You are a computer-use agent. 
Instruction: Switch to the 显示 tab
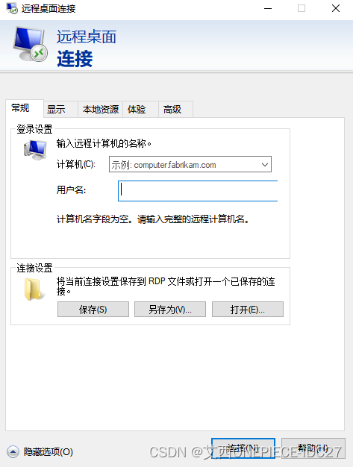click(x=60, y=110)
